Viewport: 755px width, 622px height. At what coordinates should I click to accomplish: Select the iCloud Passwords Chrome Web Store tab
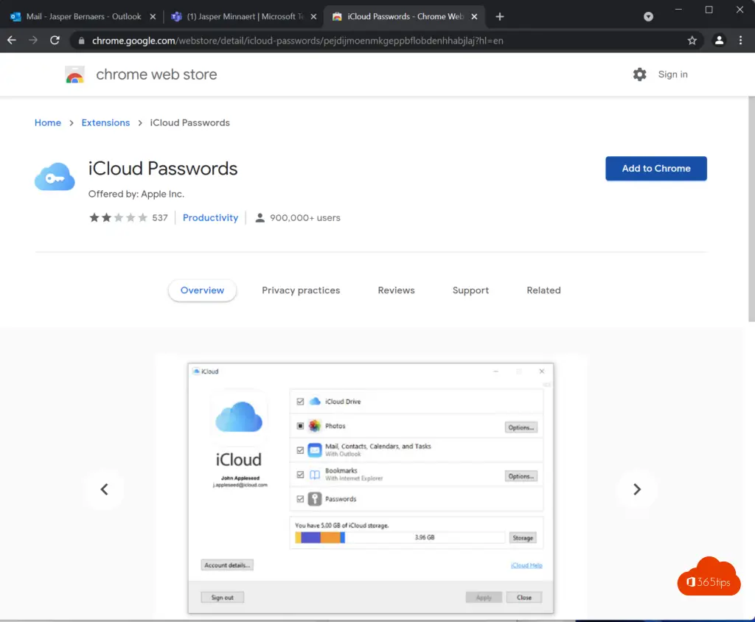click(x=405, y=17)
